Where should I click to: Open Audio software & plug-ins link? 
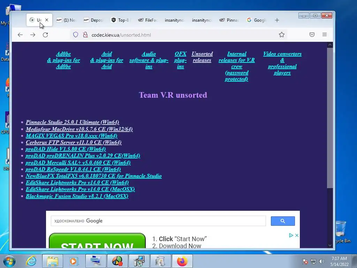pos(149,60)
